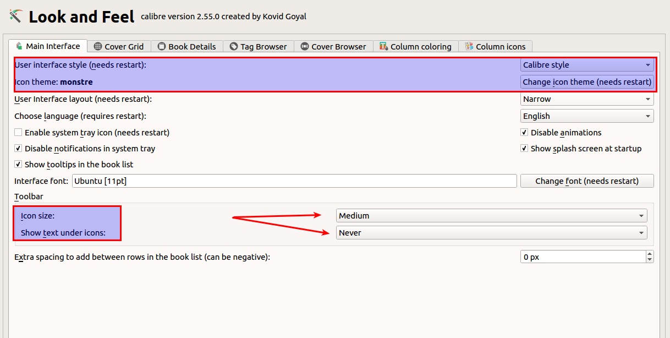Uncheck Disable animations
Screen dimensions: 670x338
[524, 133]
